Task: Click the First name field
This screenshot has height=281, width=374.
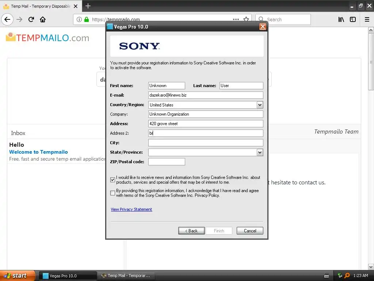Action: (167, 86)
